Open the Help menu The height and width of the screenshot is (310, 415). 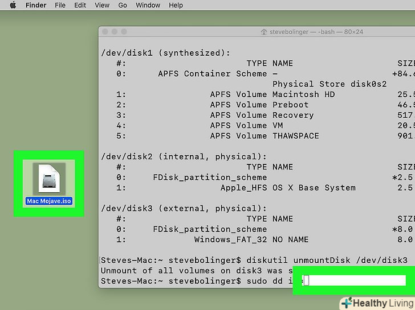[176, 5]
